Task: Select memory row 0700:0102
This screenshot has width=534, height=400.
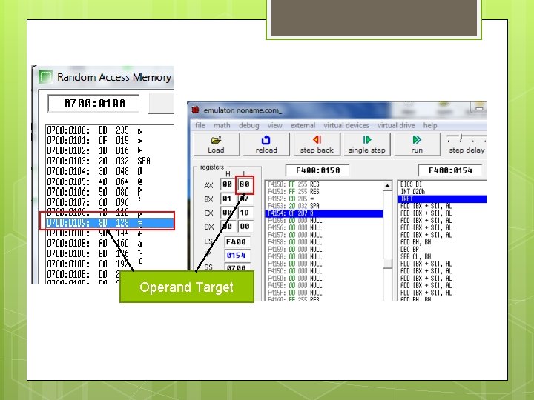Action: (x=110, y=151)
